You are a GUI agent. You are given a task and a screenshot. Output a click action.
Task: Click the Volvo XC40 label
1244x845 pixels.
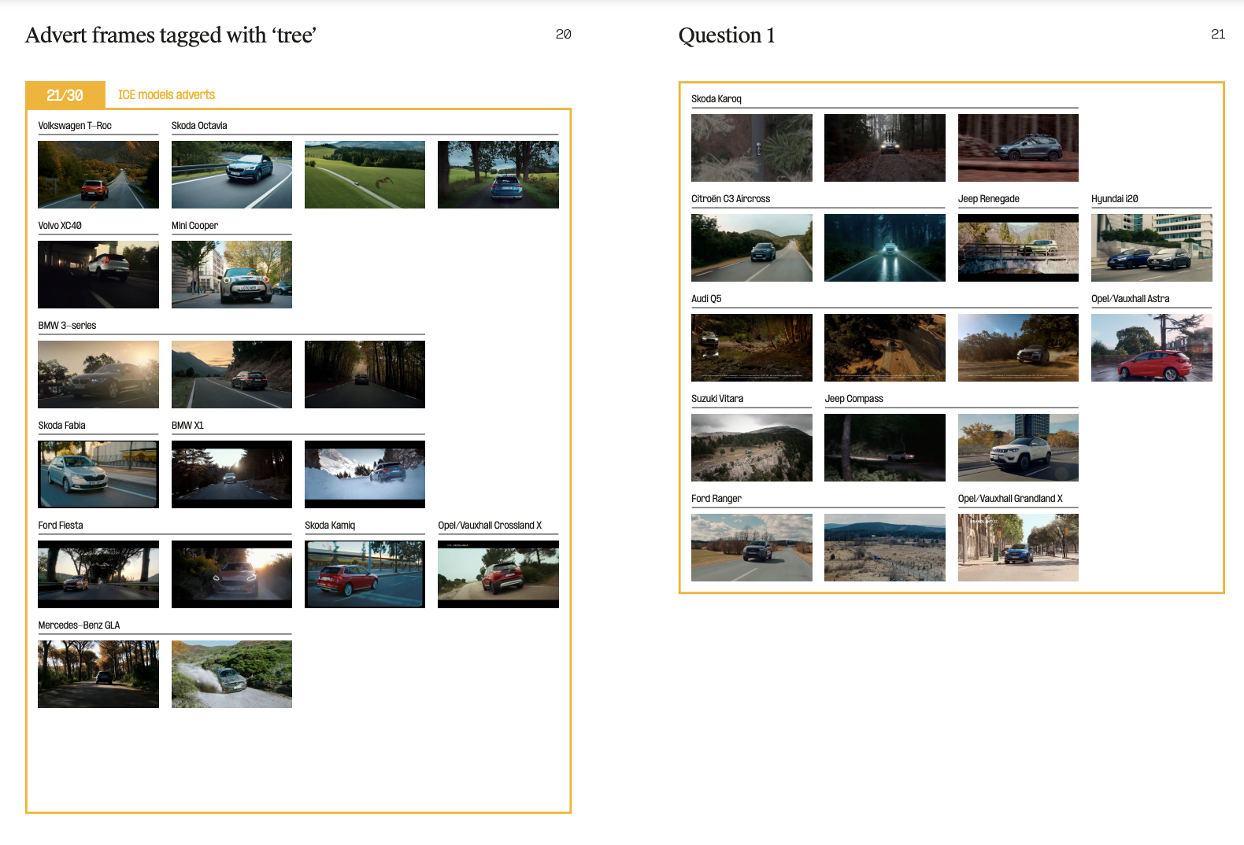(60, 226)
